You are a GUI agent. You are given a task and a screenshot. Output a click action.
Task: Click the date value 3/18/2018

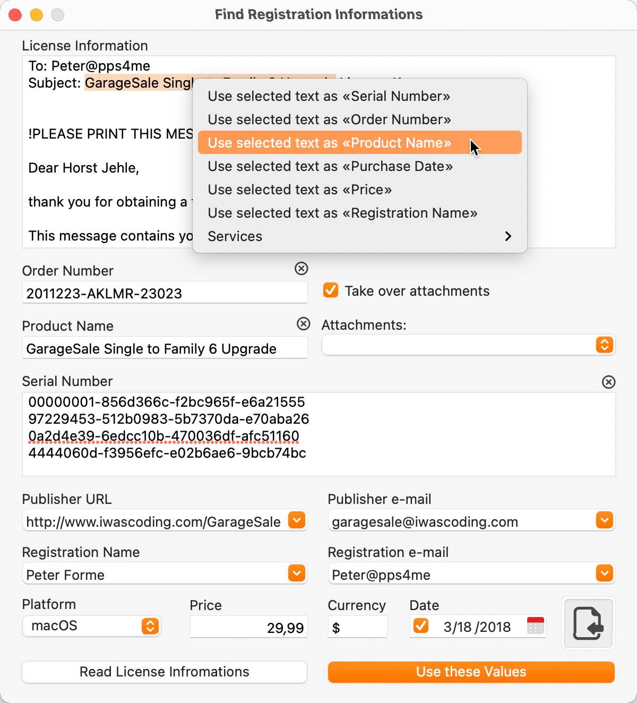(477, 627)
